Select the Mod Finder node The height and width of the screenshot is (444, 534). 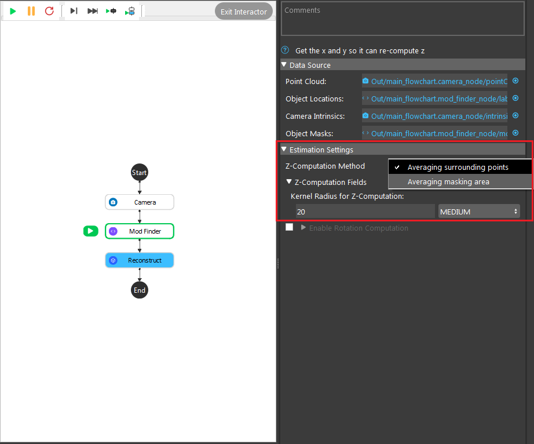point(140,231)
